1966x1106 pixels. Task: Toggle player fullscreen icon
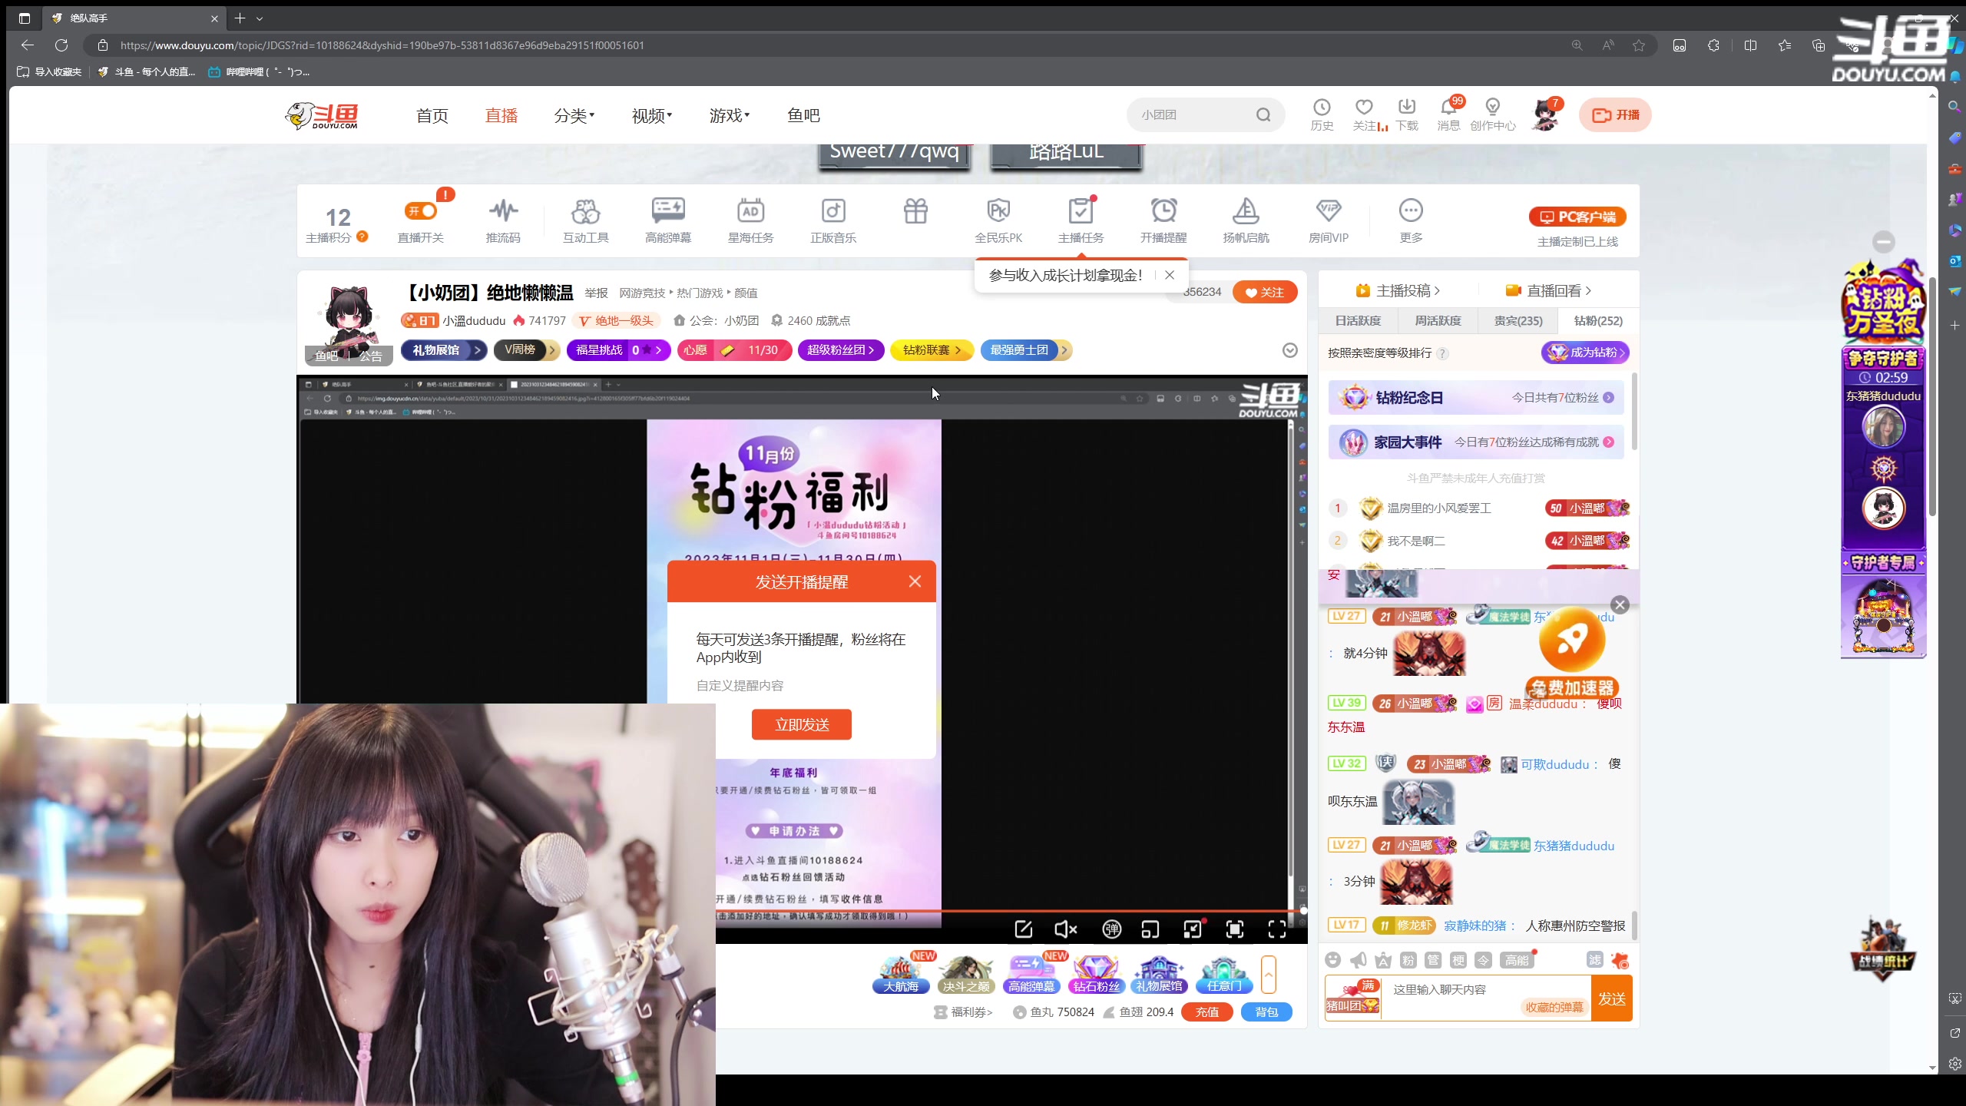point(1277,929)
